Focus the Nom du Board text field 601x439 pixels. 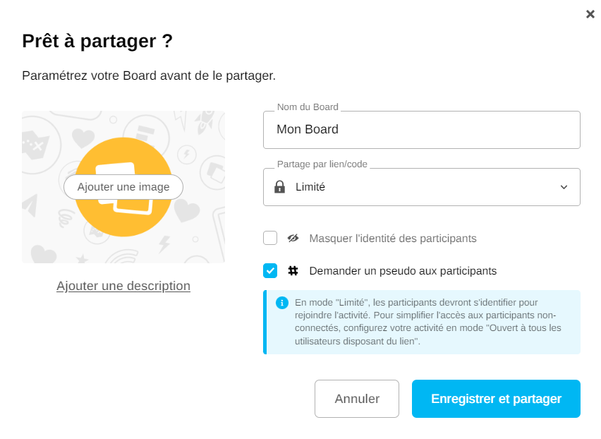(421, 130)
